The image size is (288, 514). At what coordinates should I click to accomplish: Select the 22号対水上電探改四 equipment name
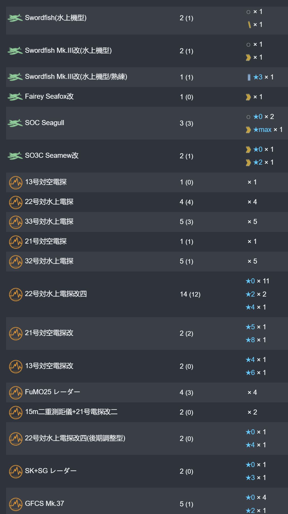[56, 294]
